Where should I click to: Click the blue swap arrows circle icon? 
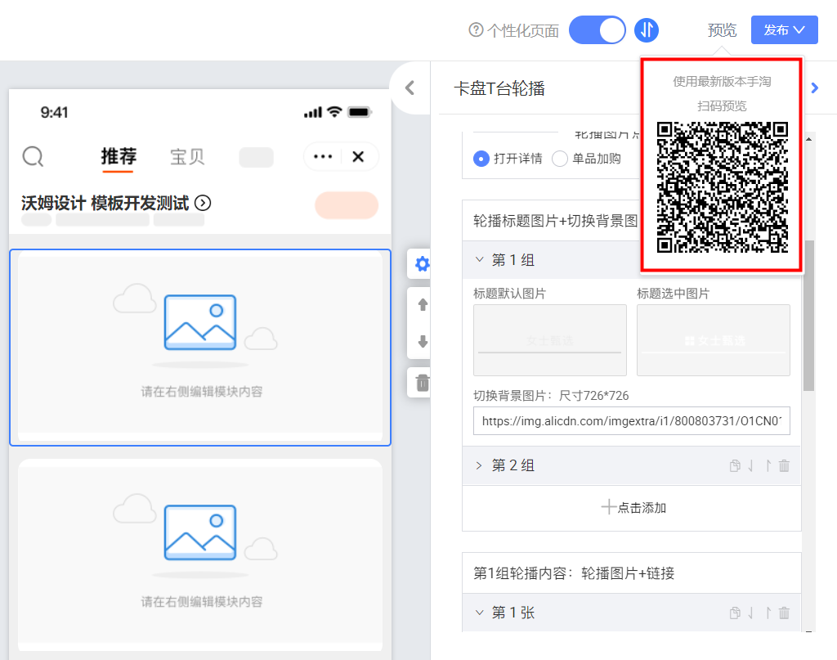click(647, 30)
